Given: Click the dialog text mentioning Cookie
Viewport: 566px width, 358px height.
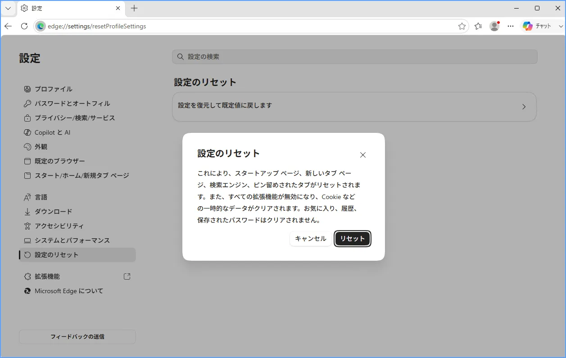Looking at the screenshot, I should tap(279, 197).
